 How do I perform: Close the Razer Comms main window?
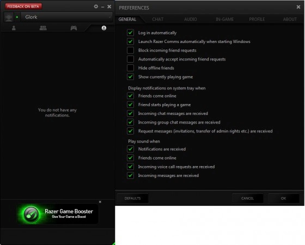pyautogui.click(x=109, y=7)
